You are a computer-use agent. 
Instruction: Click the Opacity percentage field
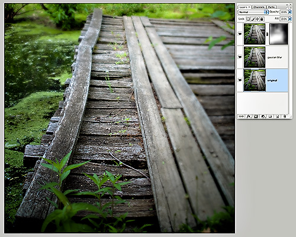click(284, 12)
